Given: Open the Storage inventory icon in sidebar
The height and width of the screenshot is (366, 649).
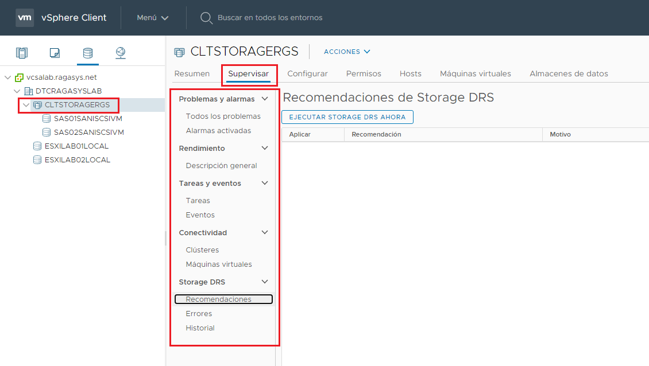Looking at the screenshot, I should 87,52.
